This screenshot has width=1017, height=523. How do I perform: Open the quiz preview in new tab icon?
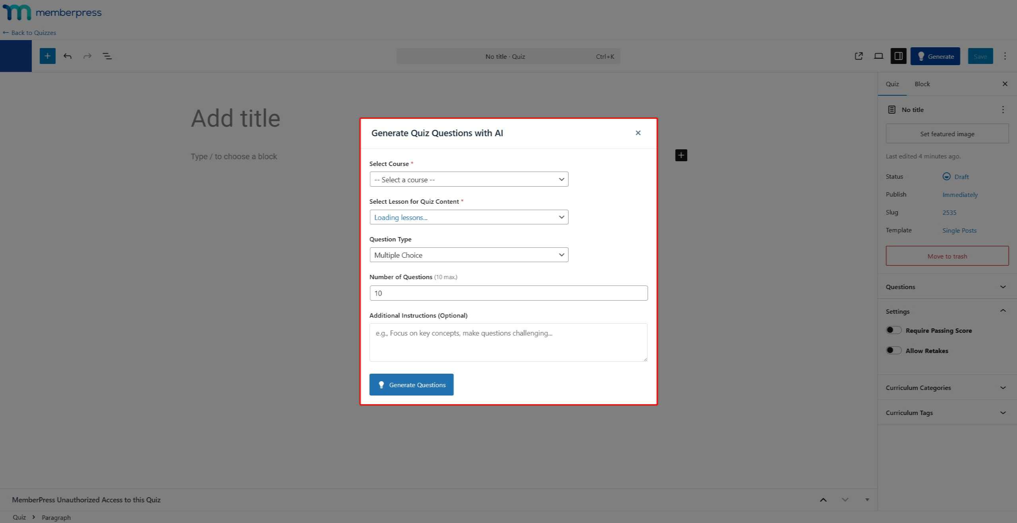858,56
